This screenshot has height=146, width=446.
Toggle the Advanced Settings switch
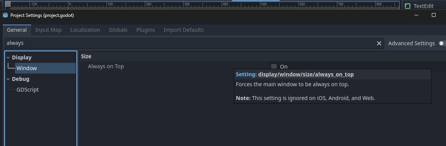442,43
